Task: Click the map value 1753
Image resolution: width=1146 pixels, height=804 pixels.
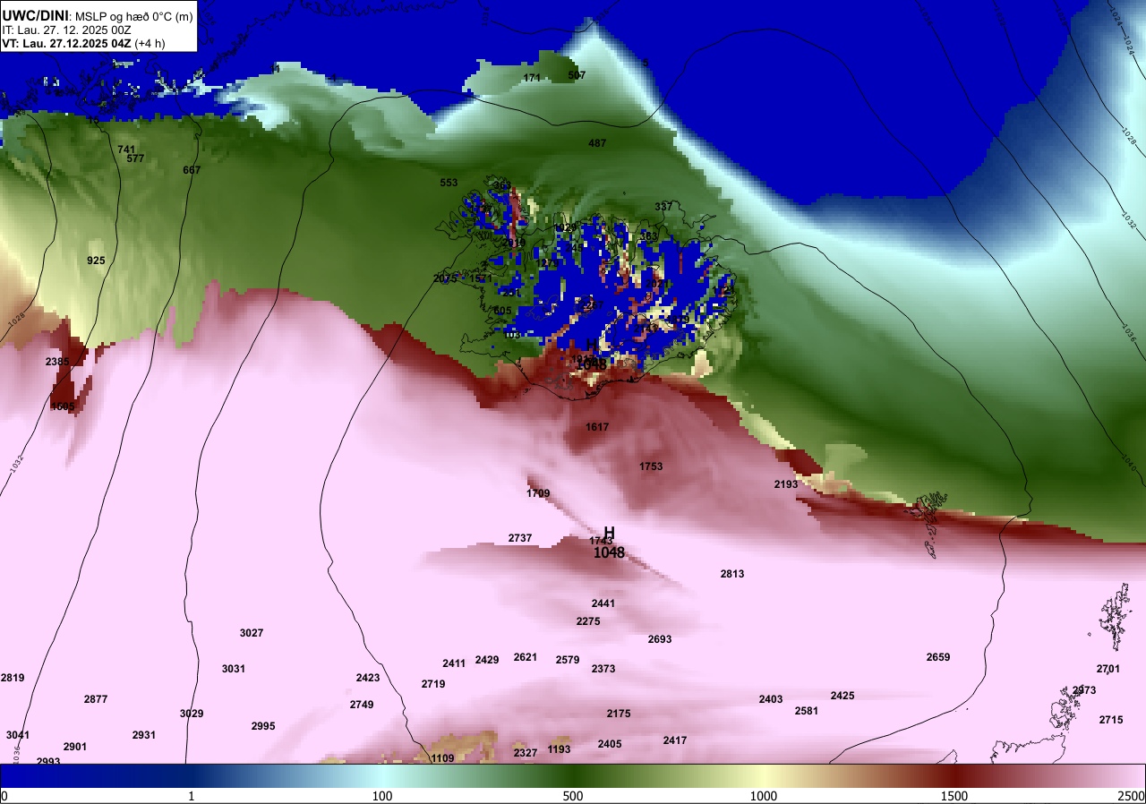Action: 651,466
